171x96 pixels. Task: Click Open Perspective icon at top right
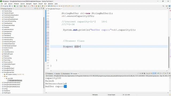click(167, 6)
